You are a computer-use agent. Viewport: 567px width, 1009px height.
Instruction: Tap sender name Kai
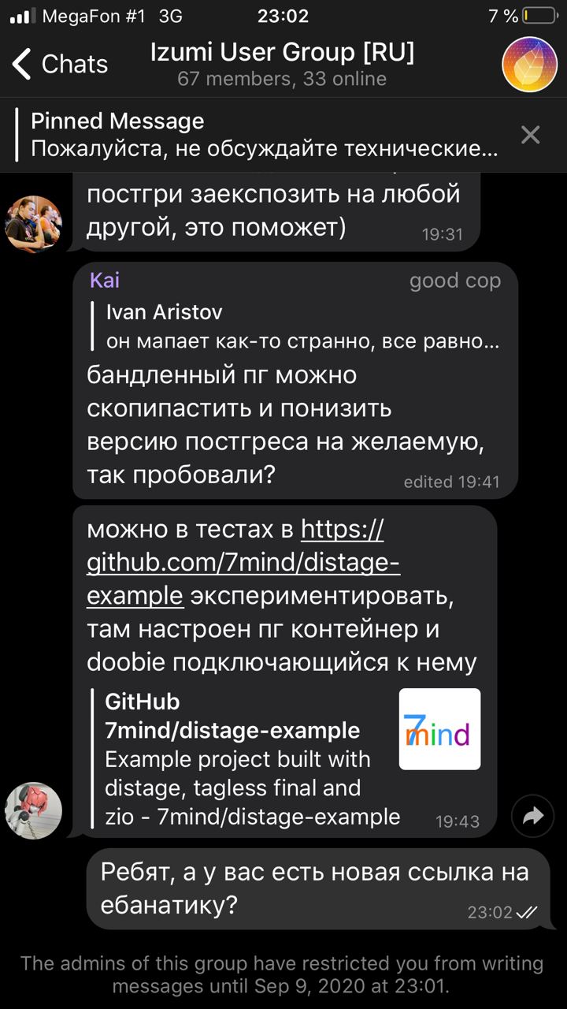[x=104, y=280]
